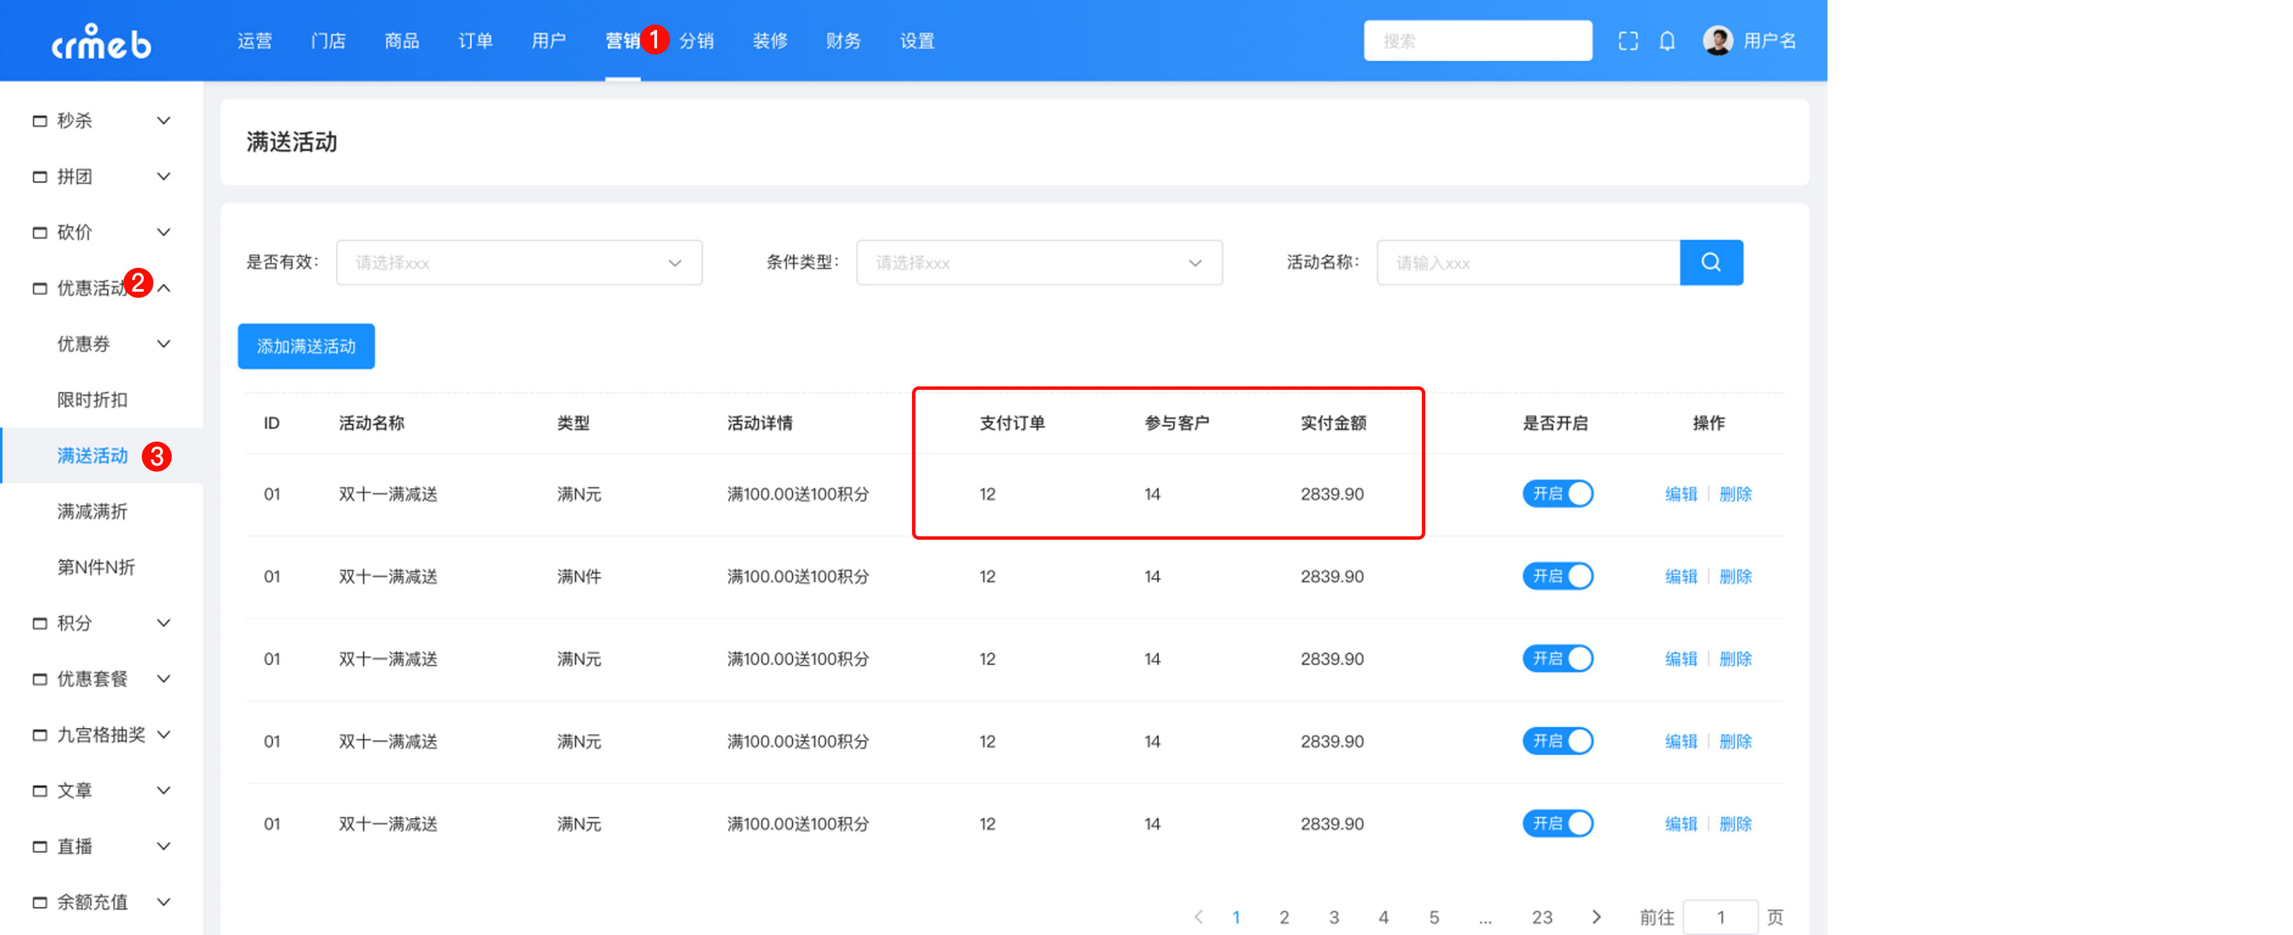Expand the 余额充值 section chevron

click(x=164, y=902)
